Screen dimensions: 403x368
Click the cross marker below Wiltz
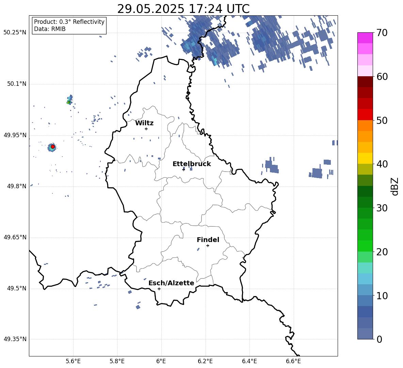146,129
